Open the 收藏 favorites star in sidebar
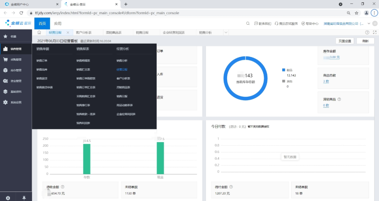 [x=6, y=36]
